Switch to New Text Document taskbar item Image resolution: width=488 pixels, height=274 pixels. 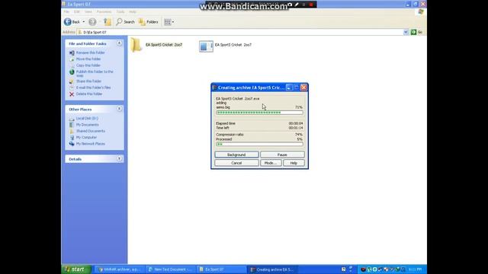171,269
